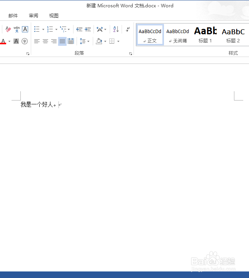Toggle Character Shading (gray A) icon
This screenshot has height=278, width=249.
point(16,41)
